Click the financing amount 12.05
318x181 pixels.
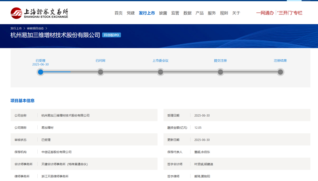(x=198, y=128)
